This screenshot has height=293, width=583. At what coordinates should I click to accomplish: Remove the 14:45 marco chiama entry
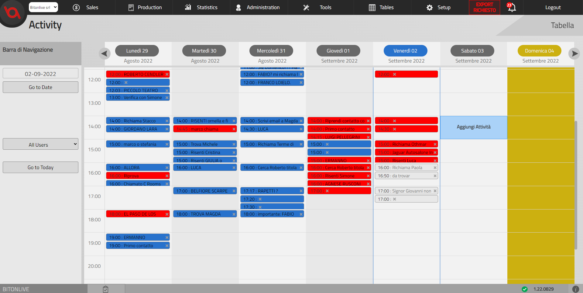click(234, 129)
